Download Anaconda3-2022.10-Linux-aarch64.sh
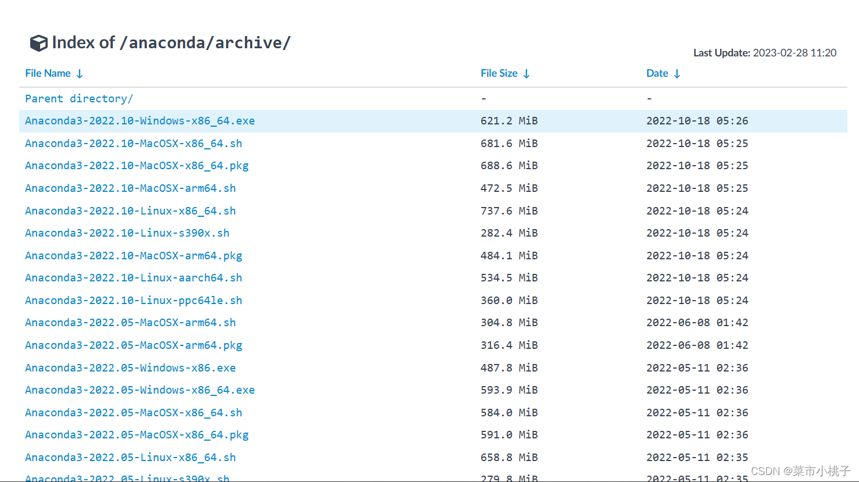This screenshot has height=482, width=859. [x=134, y=278]
